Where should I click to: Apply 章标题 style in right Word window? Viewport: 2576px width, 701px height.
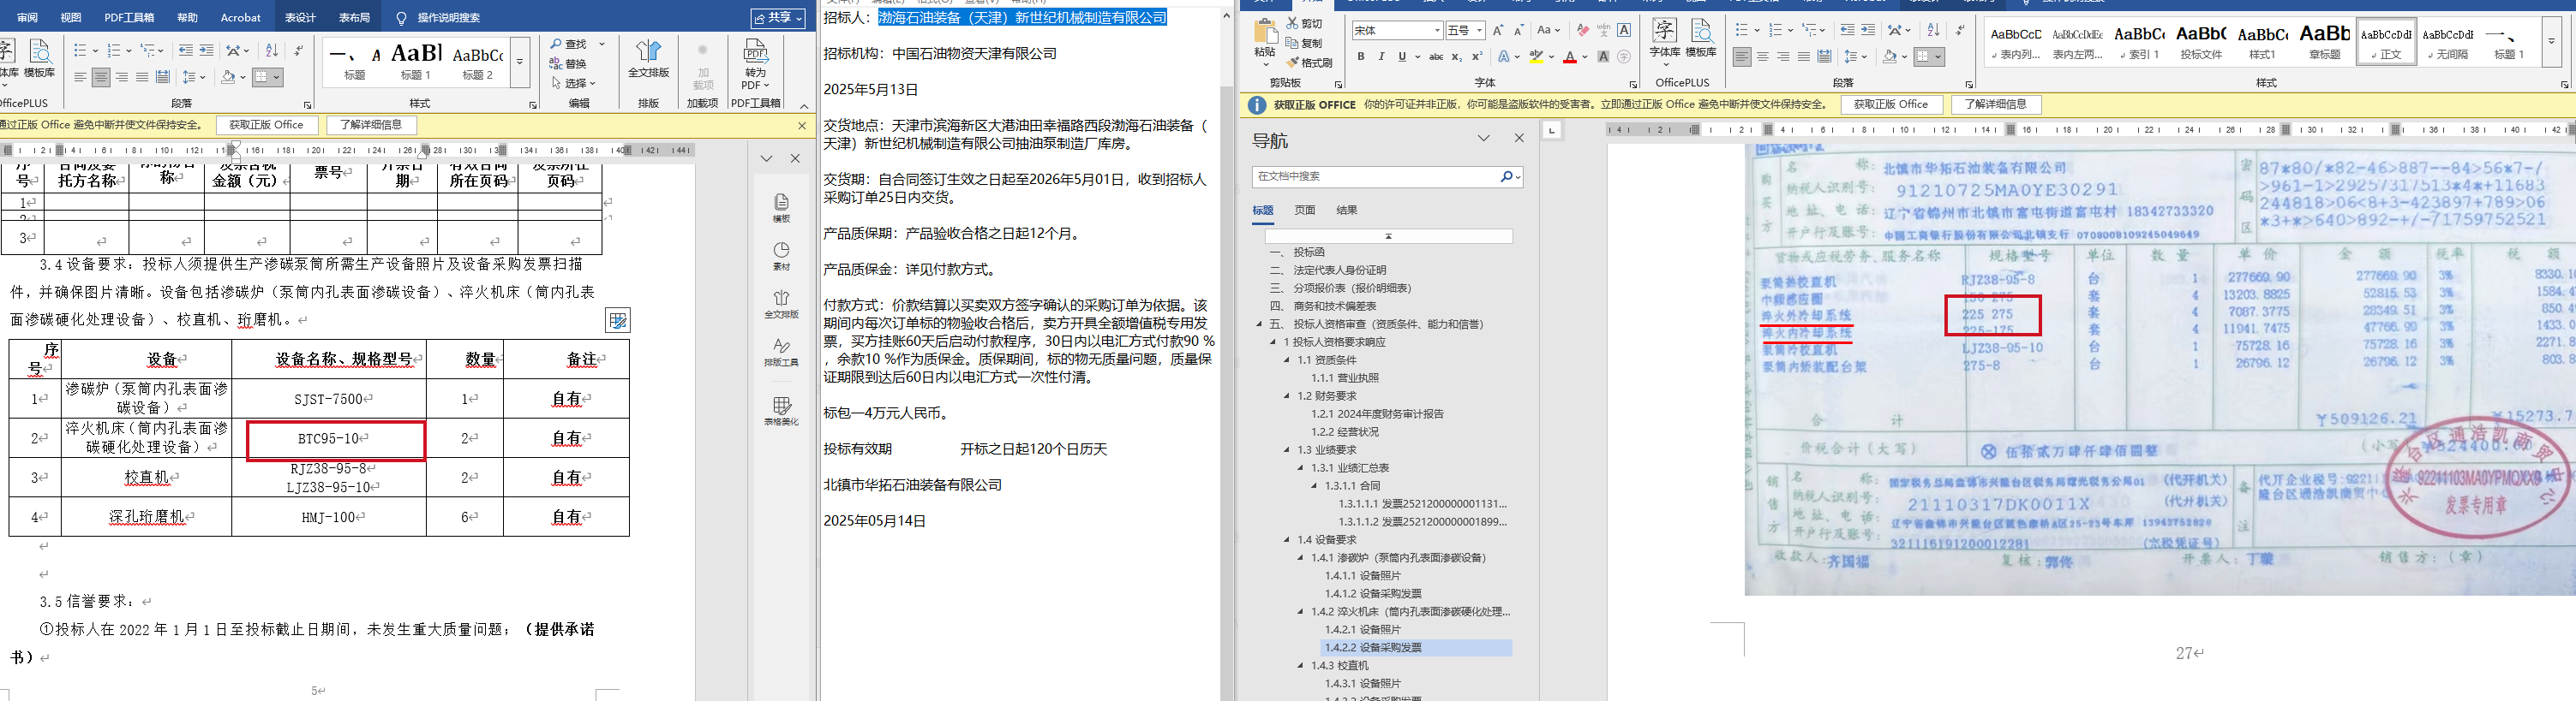click(2325, 41)
